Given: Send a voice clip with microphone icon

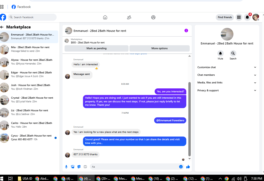Looking at the screenshot, I should click(66, 167).
